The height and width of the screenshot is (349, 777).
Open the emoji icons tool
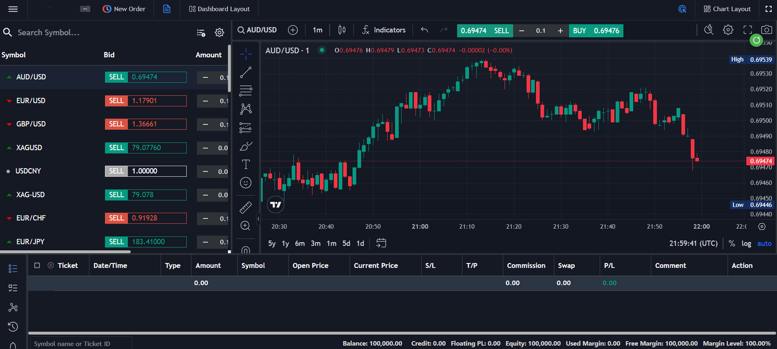[246, 183]
